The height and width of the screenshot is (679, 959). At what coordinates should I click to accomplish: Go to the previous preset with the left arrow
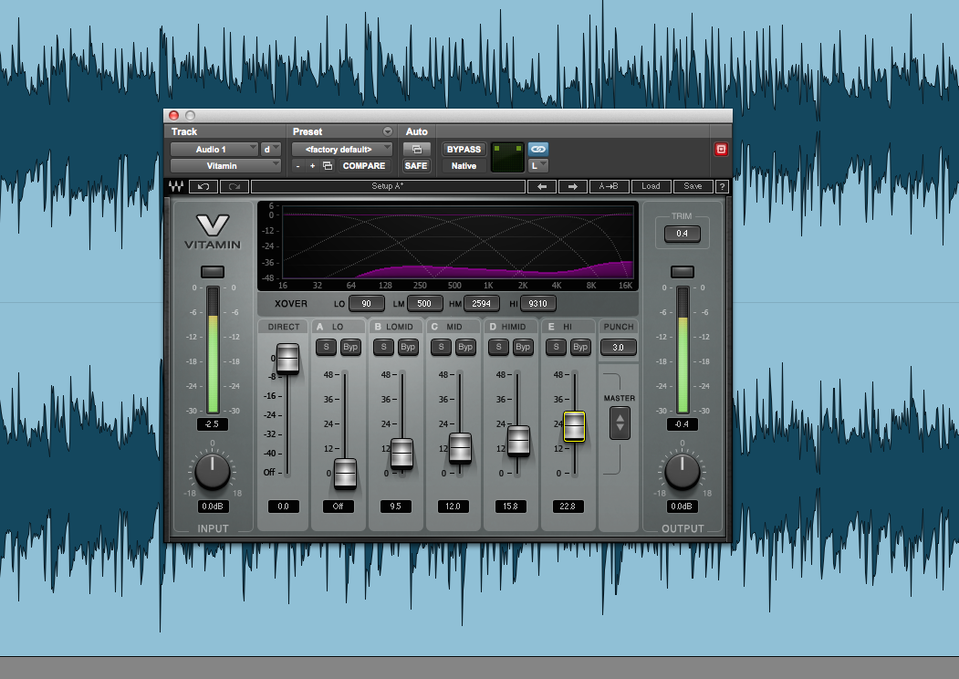click(542, 186)
